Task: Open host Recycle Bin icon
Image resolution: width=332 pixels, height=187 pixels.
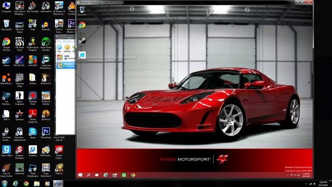Action: 6,25
